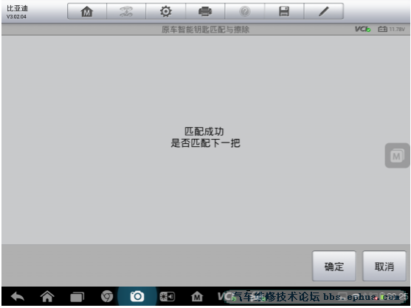Tap the battery voltage 11.78V indicator
This screenshot has height=308, width=411.
(x=392, y=29)
